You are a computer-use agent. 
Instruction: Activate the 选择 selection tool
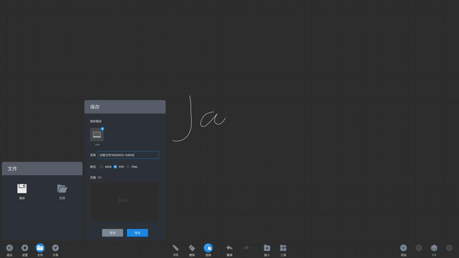208,248
